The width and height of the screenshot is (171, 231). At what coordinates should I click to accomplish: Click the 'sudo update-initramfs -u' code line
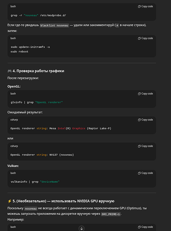click(30, 47)
